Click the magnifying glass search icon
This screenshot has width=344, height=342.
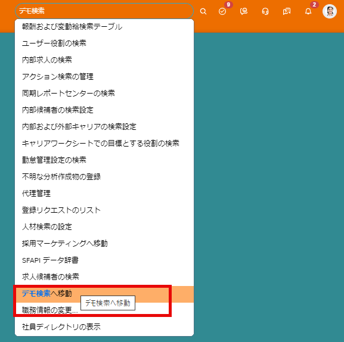point(203,11)
